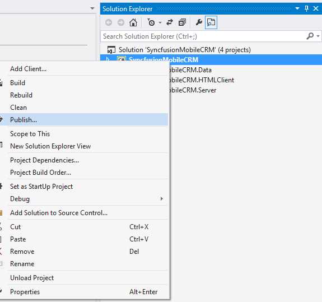Image resolution: width=322 pixels, height=302 pixels.
Task: Open Project Build Order...
Action: tap(84, 173)
